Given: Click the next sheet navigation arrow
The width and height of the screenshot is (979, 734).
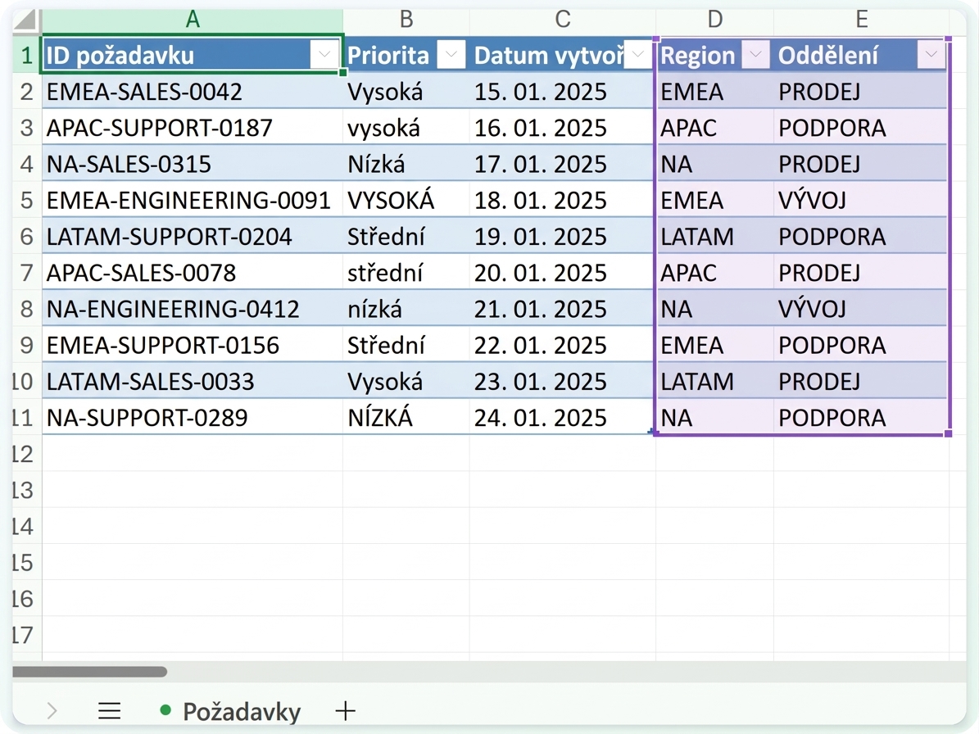Looking at the screenshot, I should (52, 711).
